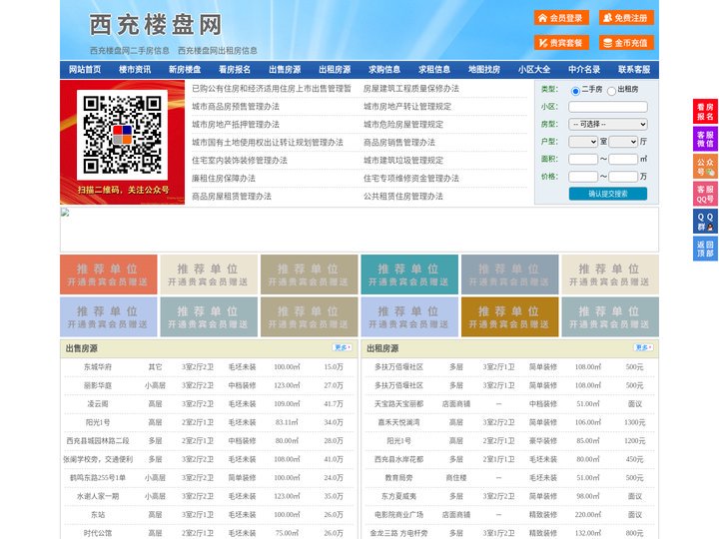Open the 户型 室 dropdown

click(583, 142)
